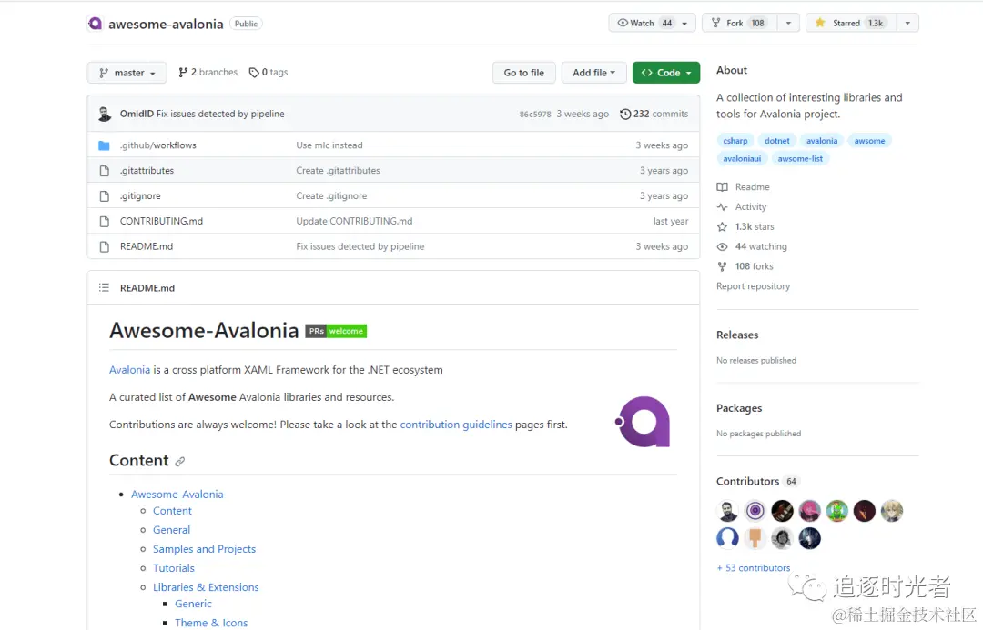Jump to Tutorials section in contents
This screenshot has height=630, width=983.
point(174,568)
